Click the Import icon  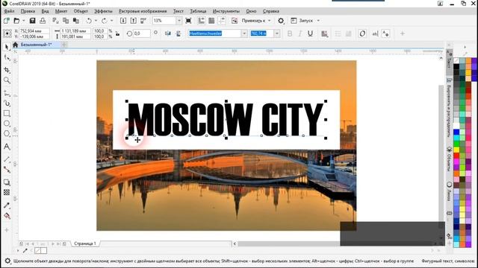point(122,21)
